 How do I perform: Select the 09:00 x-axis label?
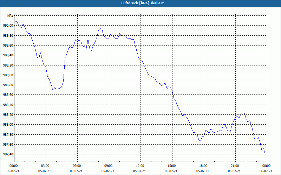[x=109, y=166]
